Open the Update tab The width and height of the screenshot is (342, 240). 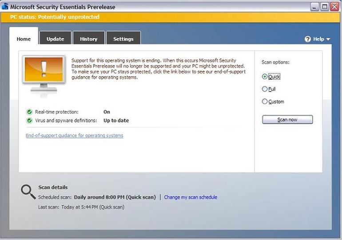pyautogui.click(x=55, y=39)
